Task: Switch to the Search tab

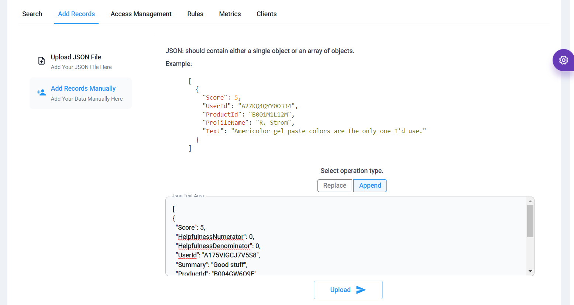Action: pos(32,14)
